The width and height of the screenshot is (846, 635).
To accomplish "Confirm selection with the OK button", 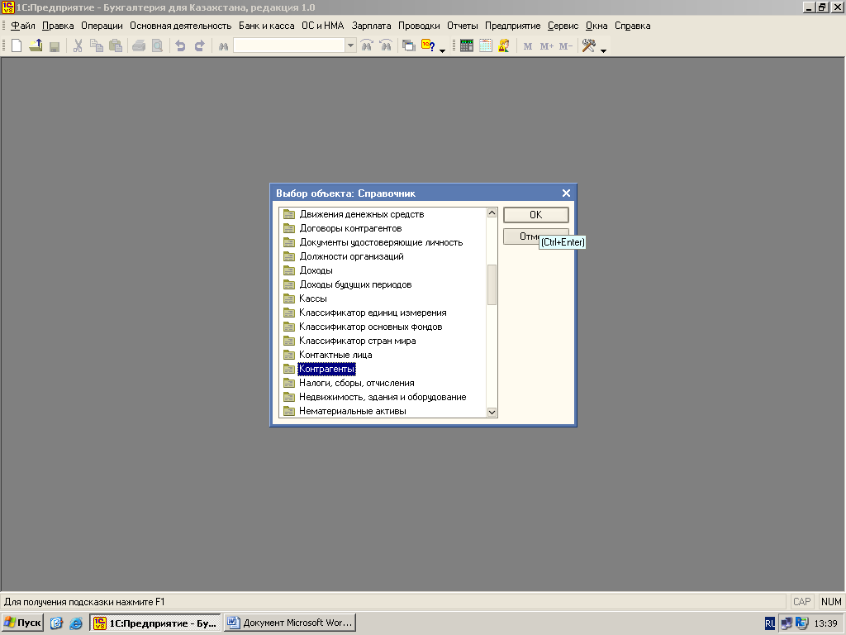I will [535, 215].
